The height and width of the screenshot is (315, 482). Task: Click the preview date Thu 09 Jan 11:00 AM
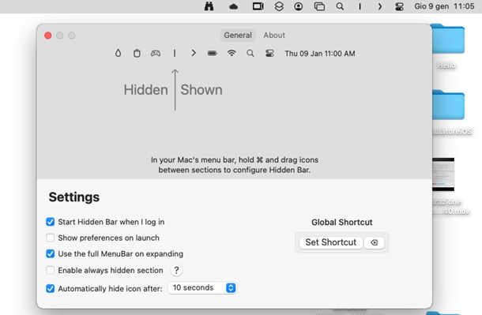pos(320,54)
